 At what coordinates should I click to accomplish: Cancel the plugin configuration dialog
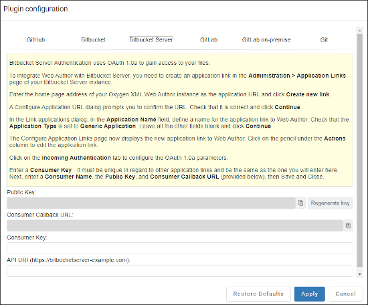tap(345, 294)
